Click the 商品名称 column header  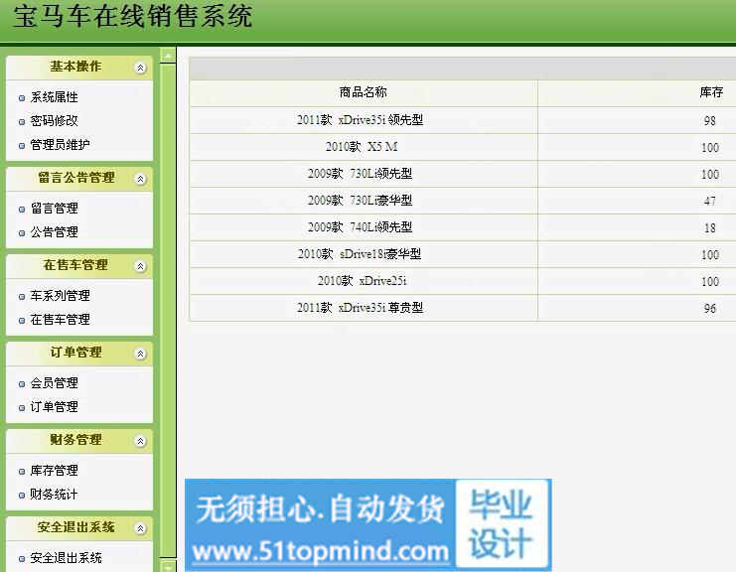[364, 93]
